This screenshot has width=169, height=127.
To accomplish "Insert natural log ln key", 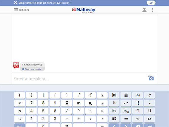I will click(114, 103).
